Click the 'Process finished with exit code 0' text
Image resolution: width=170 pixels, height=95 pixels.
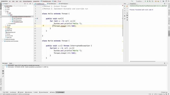pyautogui.click(x=141, y=10)
